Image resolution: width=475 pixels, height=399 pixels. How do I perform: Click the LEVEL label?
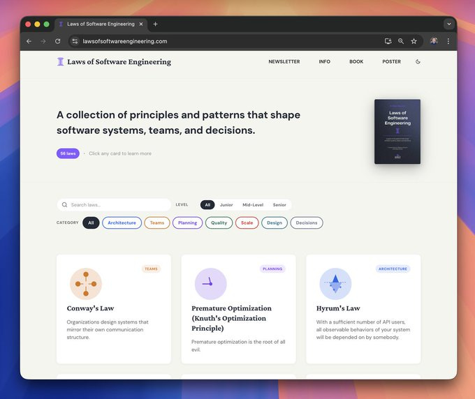tap(182, 205)
